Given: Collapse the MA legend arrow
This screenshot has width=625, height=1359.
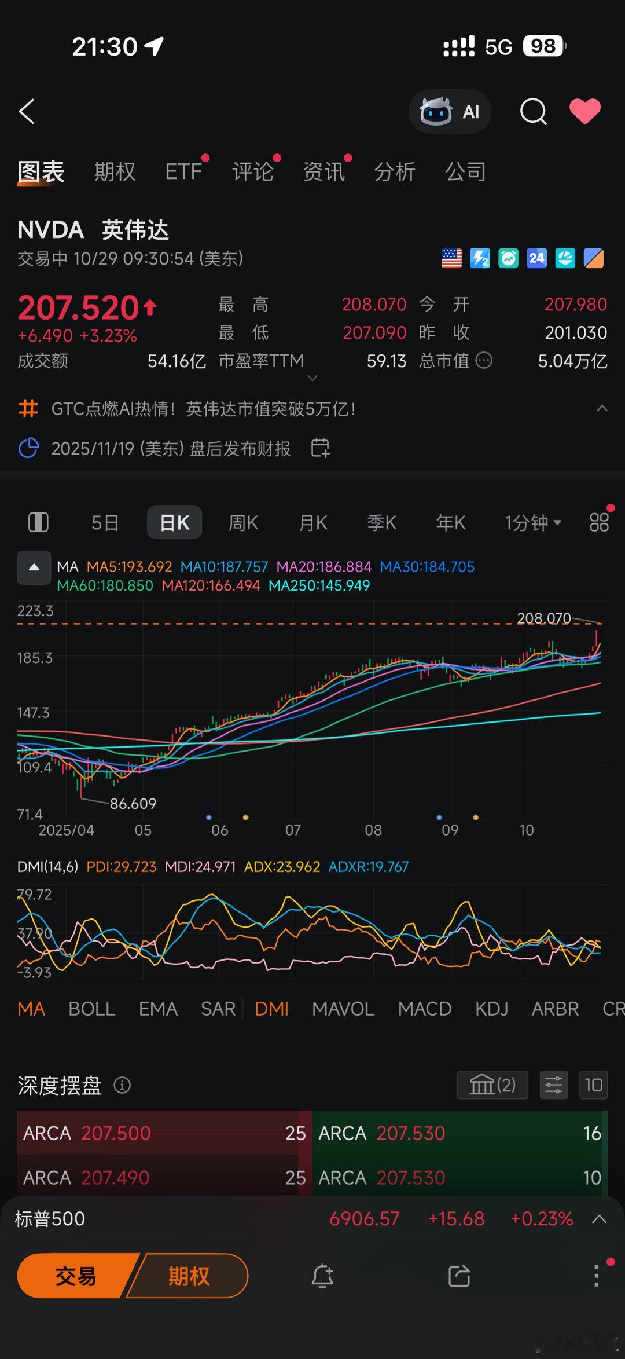Looking at the screenshot, I should 34,567.
